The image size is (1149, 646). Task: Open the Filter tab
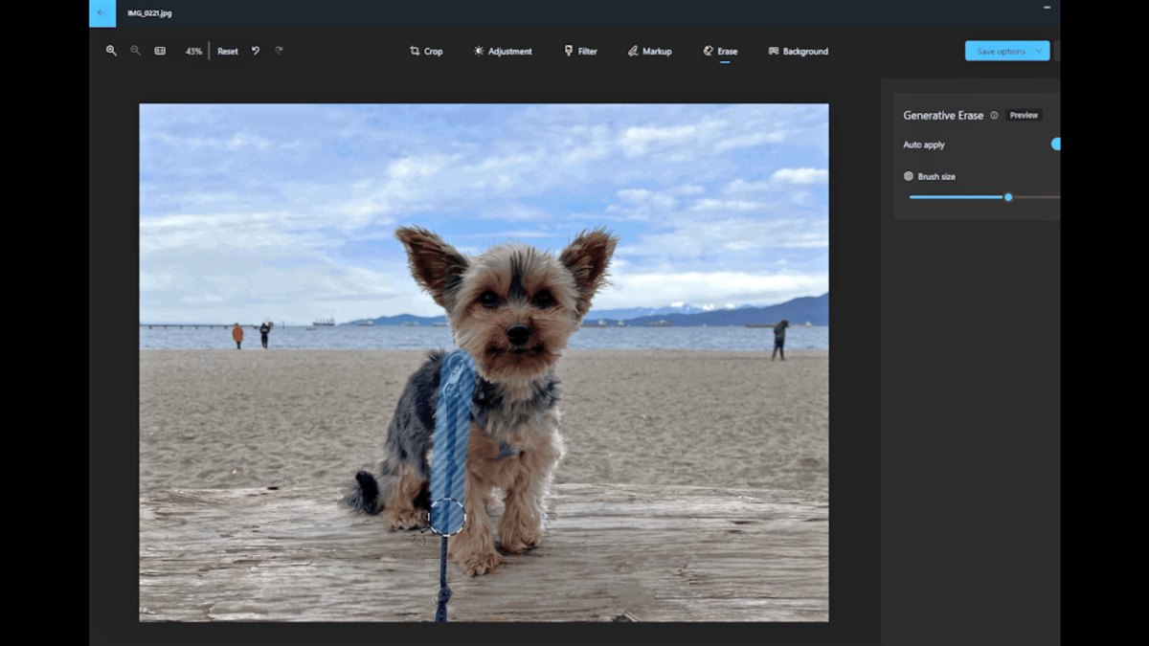580,52
